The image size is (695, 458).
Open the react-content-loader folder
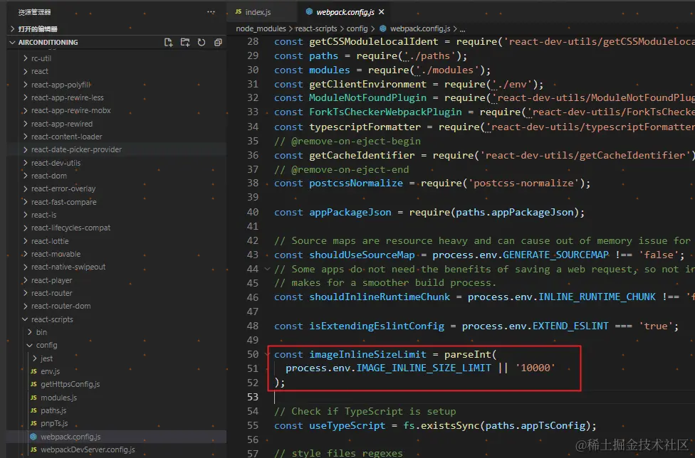66,137
